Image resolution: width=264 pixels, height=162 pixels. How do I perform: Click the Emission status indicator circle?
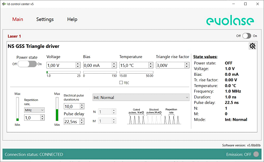tap(256, 154)
